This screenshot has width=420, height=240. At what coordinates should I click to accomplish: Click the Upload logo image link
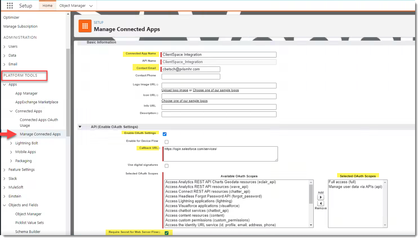(175, 90)
